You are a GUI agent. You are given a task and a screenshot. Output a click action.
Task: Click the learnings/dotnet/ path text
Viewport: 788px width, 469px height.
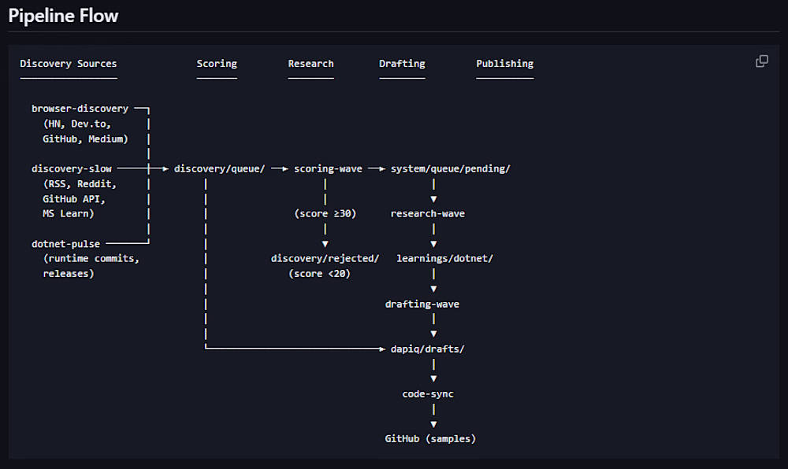pos(444,258)
